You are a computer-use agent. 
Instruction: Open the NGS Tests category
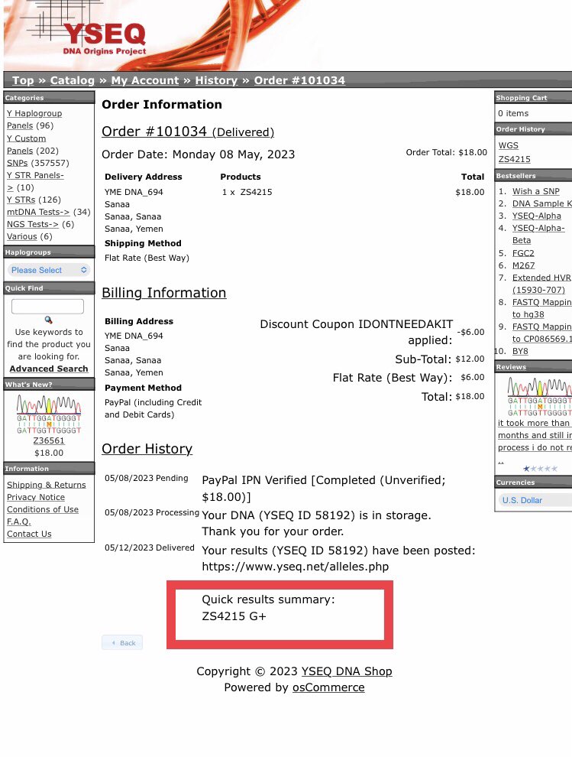pos(32,224)
